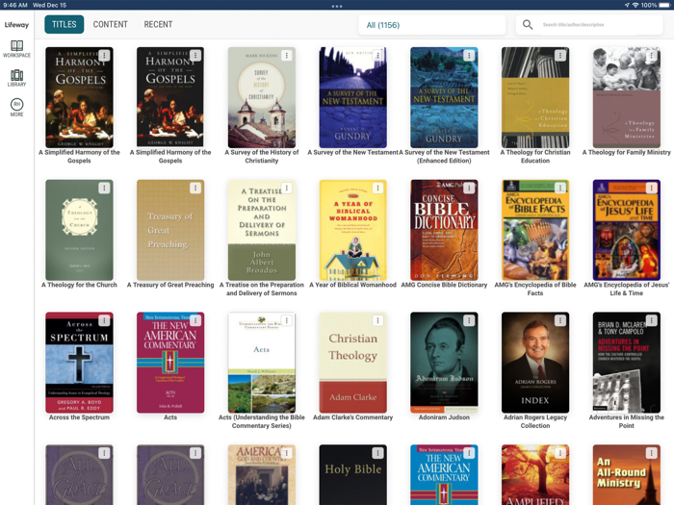Open the Treasury of Great Preaching cover

click(170, 230)
